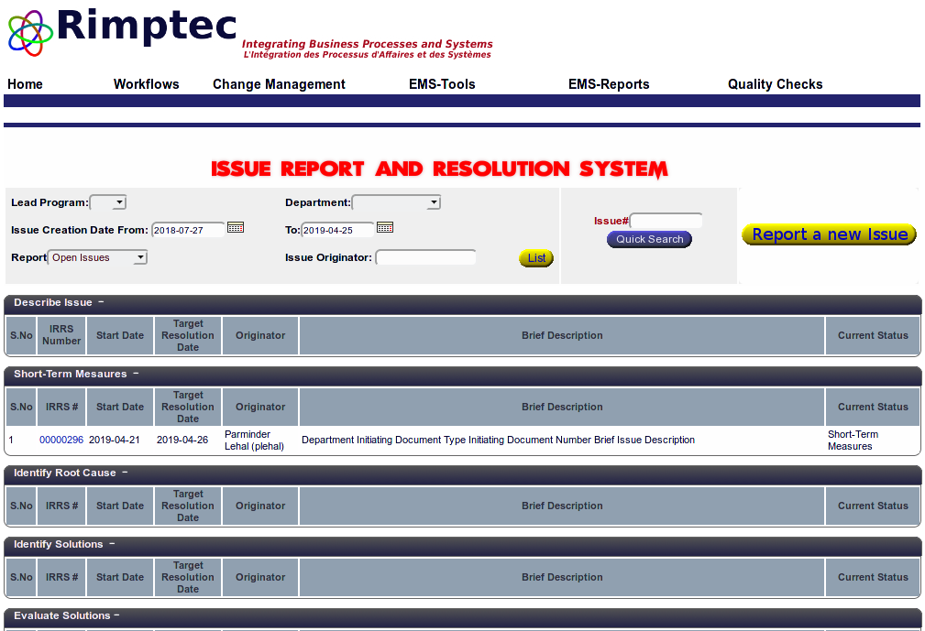Open the Department dropdown
925x631 pixels.
pos(396,202)
